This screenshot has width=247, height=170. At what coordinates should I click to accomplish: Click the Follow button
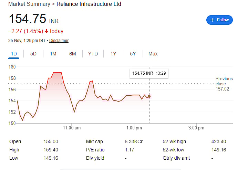219,20
